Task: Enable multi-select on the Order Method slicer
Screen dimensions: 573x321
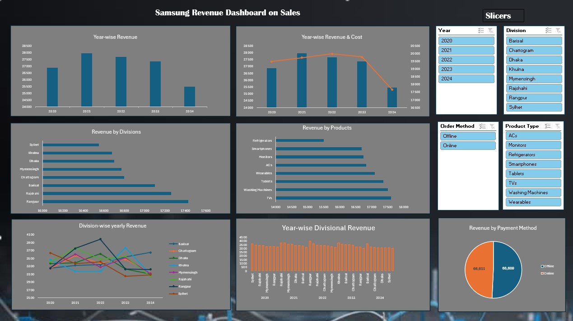Action: [481, 126]
